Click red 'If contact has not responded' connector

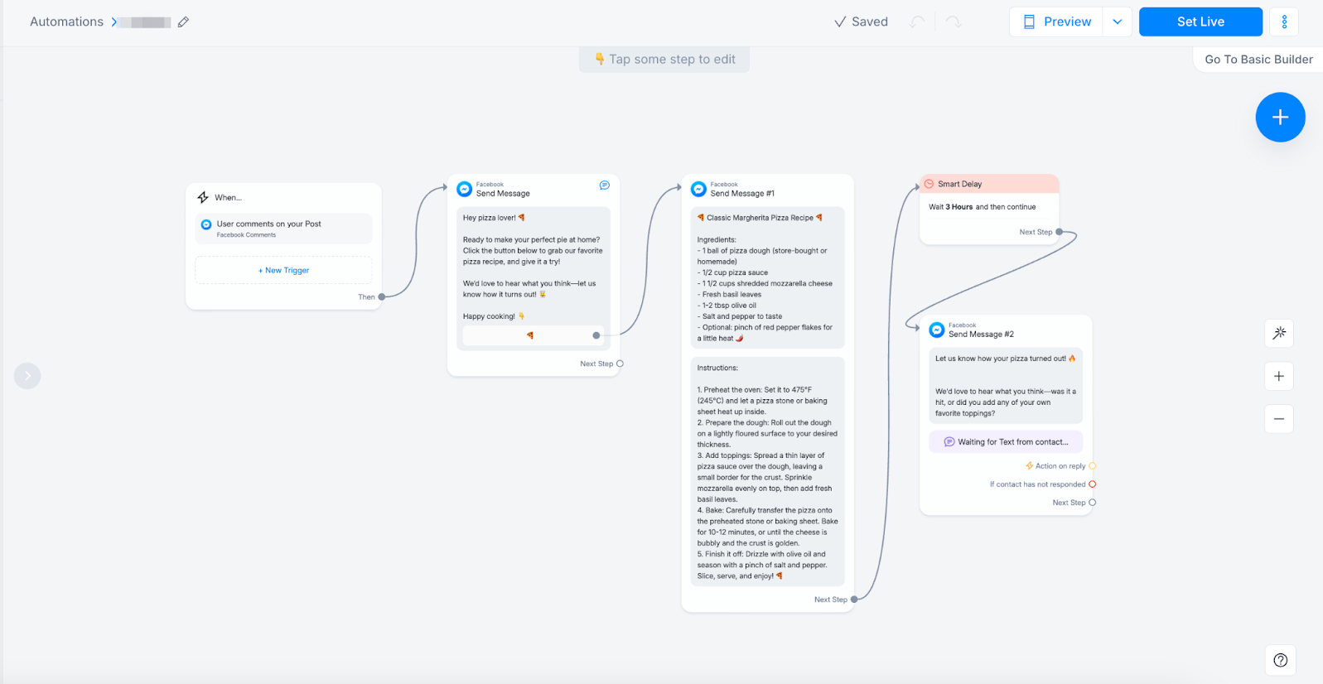click(1092, 484)
